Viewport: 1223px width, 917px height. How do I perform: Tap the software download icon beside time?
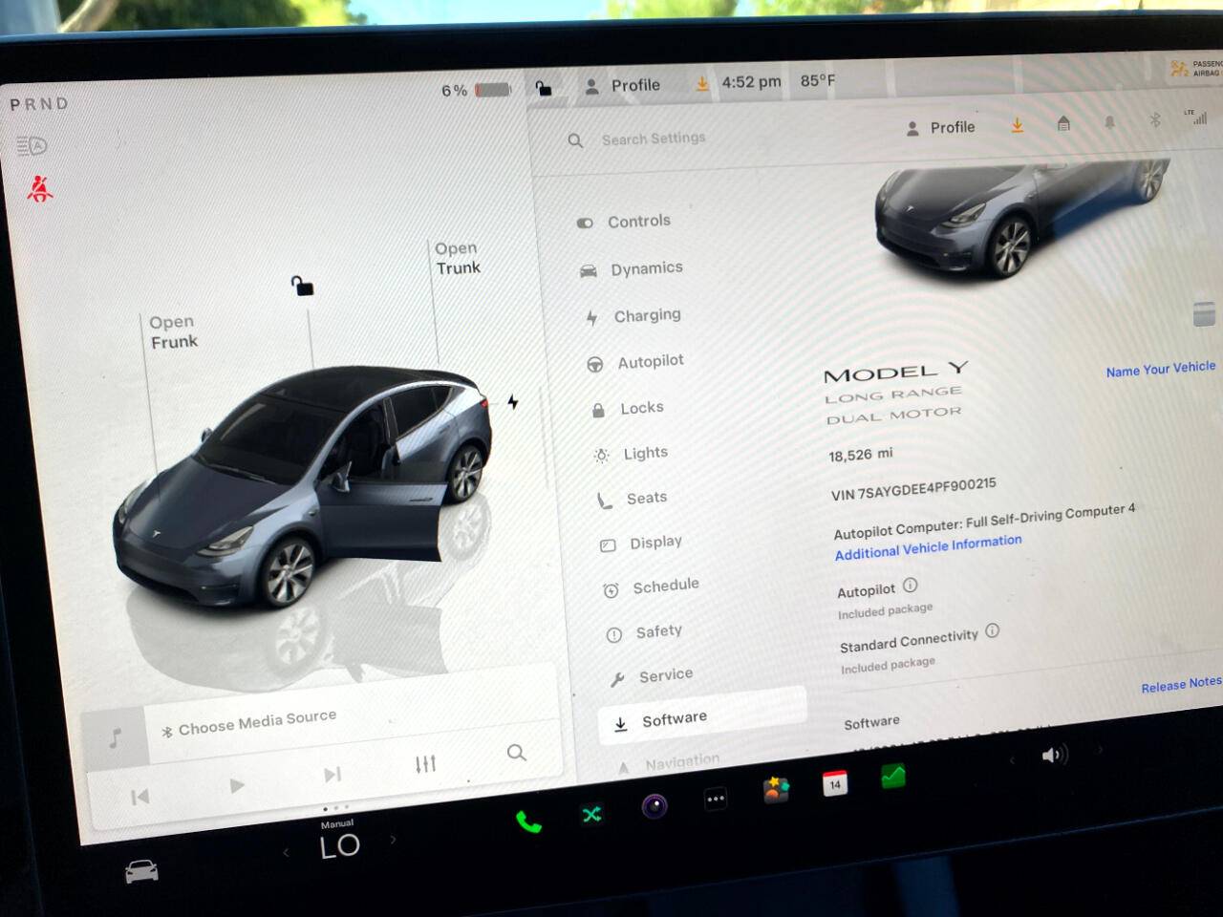[x=702, y=84]
